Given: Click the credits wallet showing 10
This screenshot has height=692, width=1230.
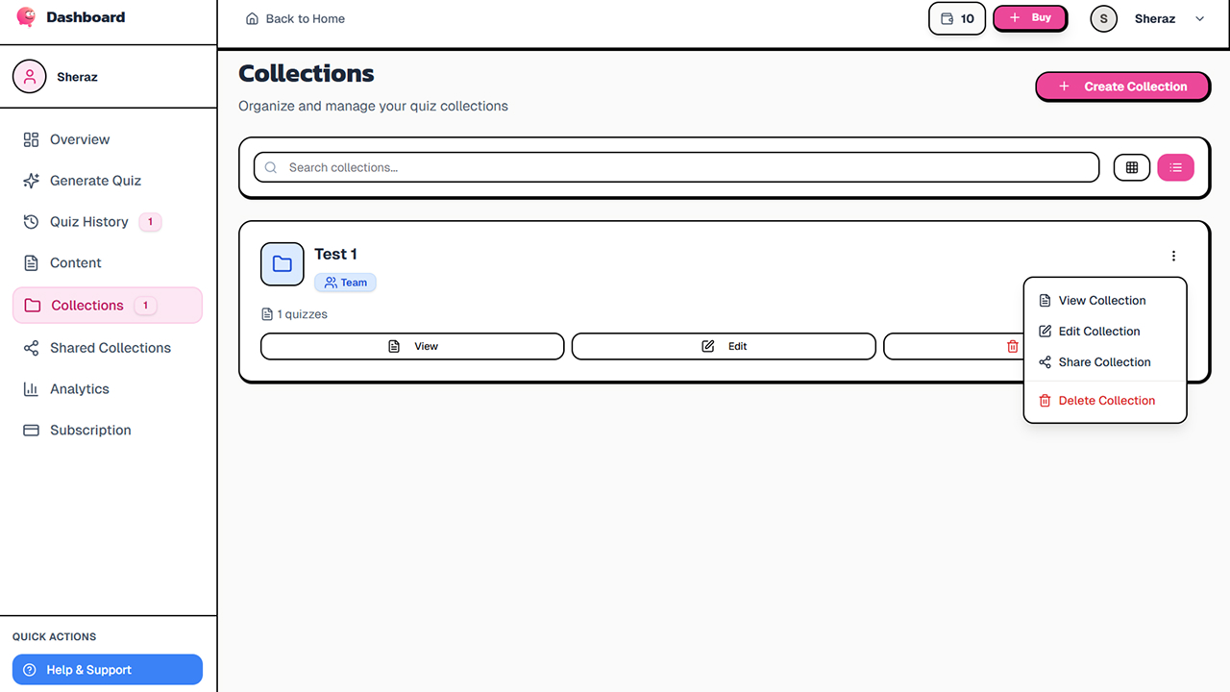Looking at the screenshot, I should pyautogui.click(x=957, y=18).
